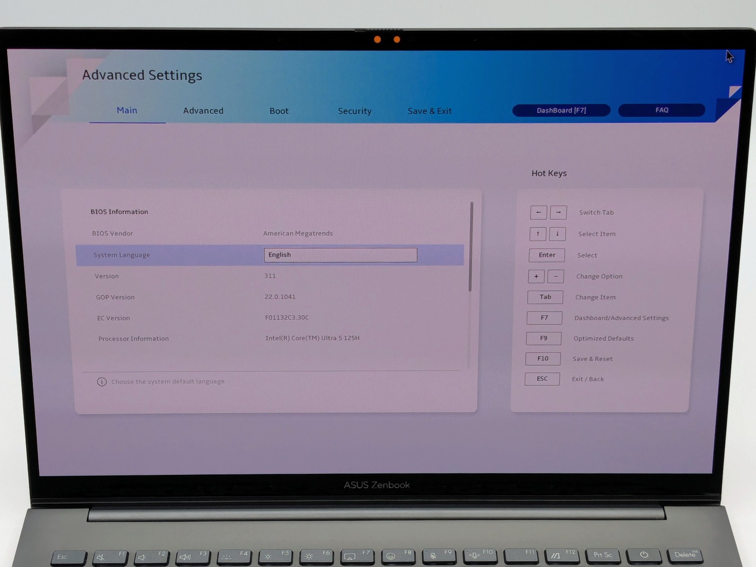Click the Dashboard/Advanced Settings hint text
Image resolution: width=756 pixels, height=567 pixels.
coord(621,318)
